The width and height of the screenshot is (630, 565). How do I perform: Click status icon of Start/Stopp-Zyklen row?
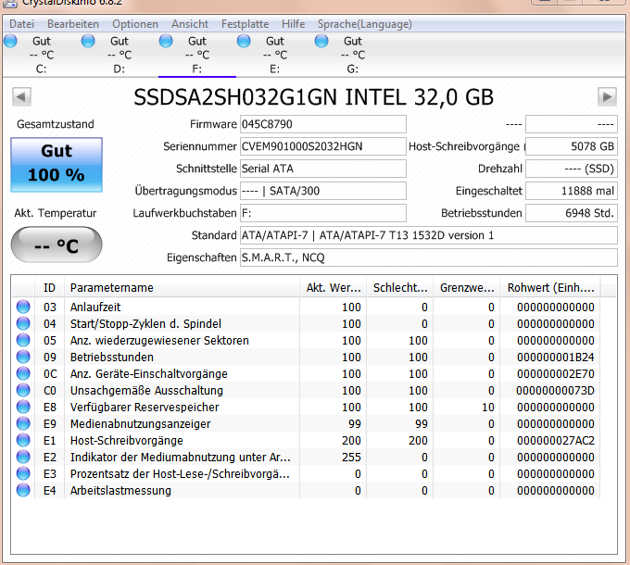coord(23,323)
